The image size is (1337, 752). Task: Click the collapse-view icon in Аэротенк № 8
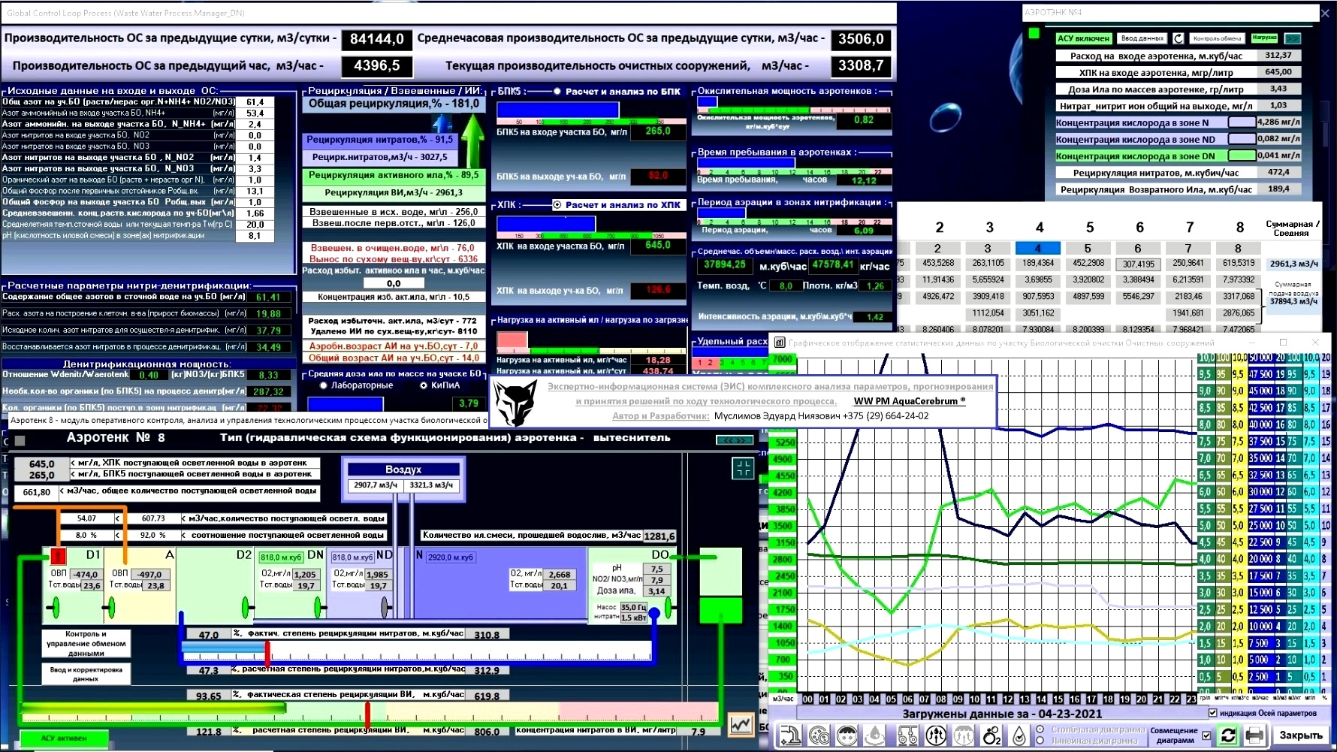click(743, 469)
